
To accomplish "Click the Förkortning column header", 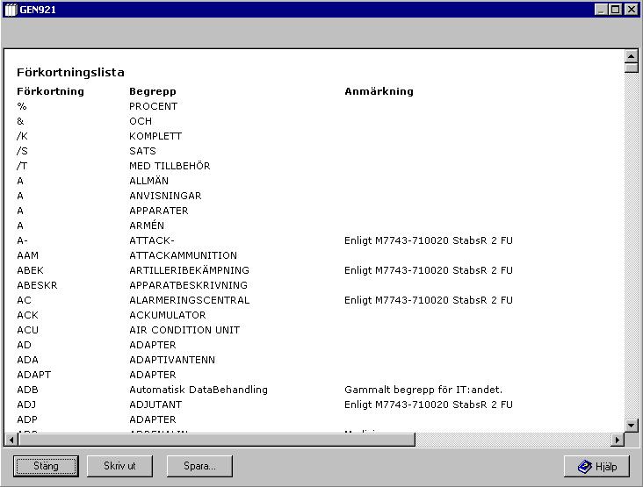I will (50, 91).
